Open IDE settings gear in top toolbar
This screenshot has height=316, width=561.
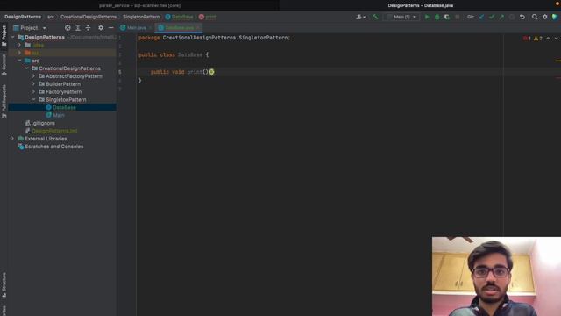(545, 17)
